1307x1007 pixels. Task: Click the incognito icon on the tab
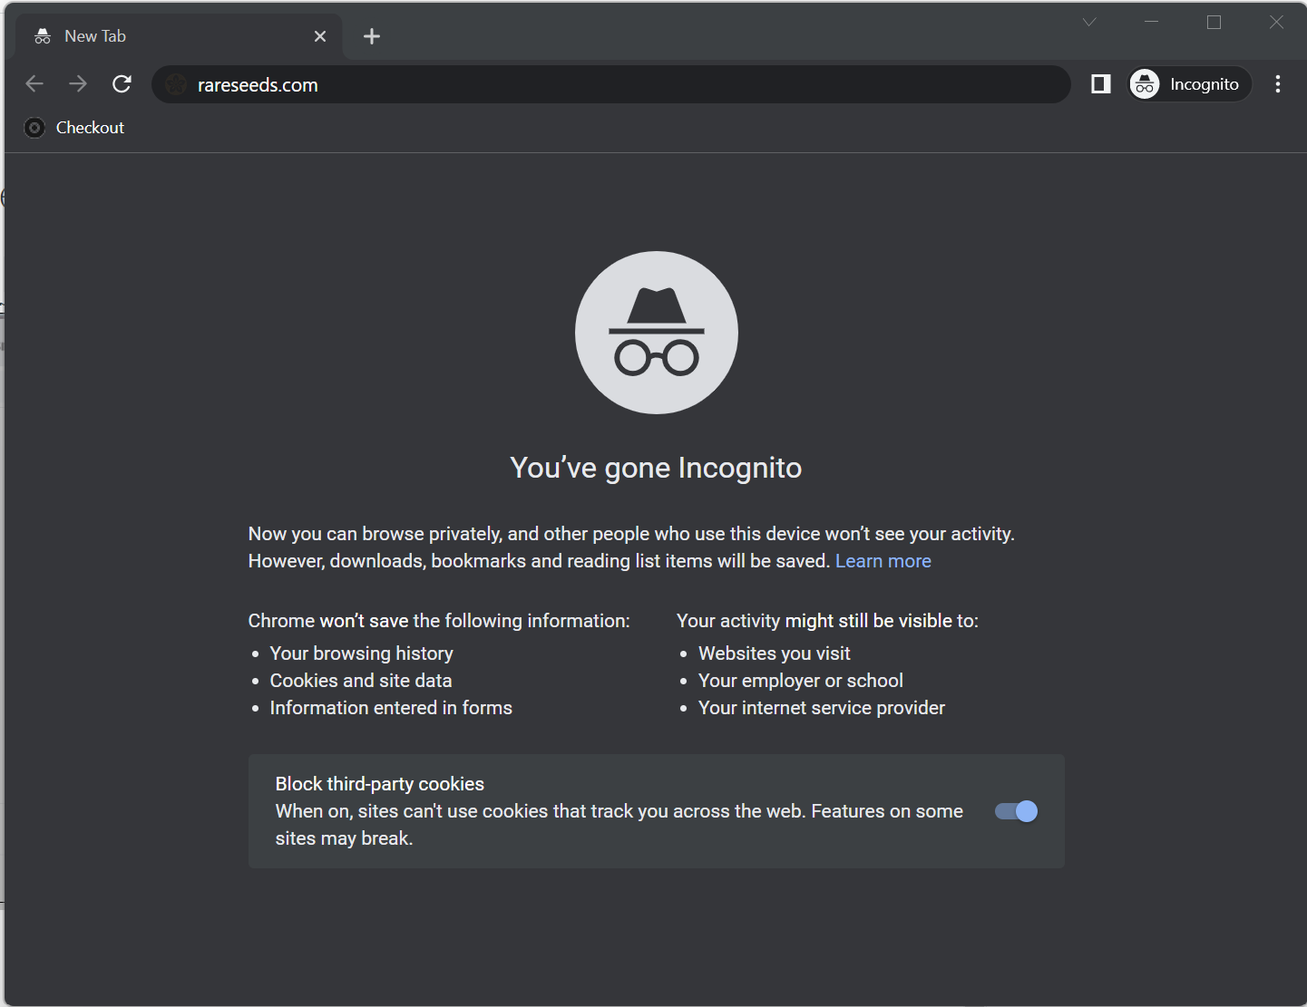pos(43,36)
